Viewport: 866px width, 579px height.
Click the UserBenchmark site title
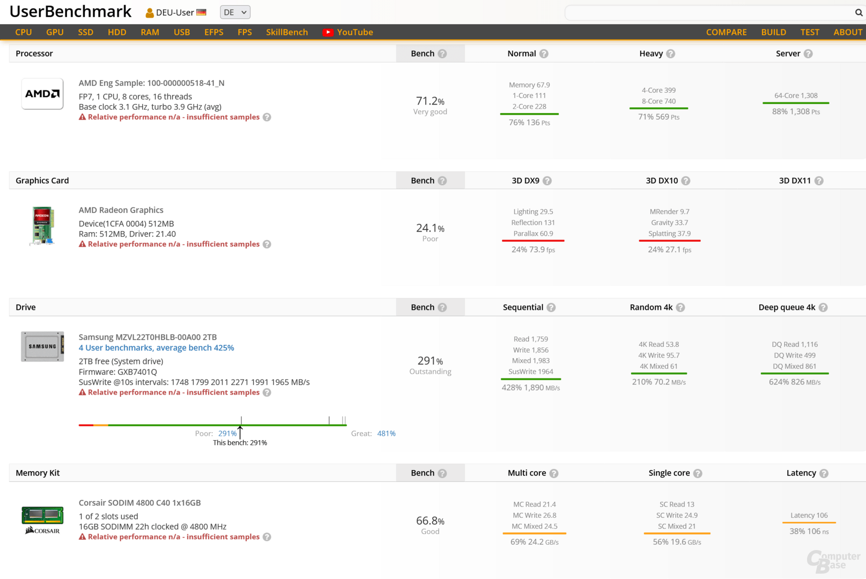[x=70, y=12]
